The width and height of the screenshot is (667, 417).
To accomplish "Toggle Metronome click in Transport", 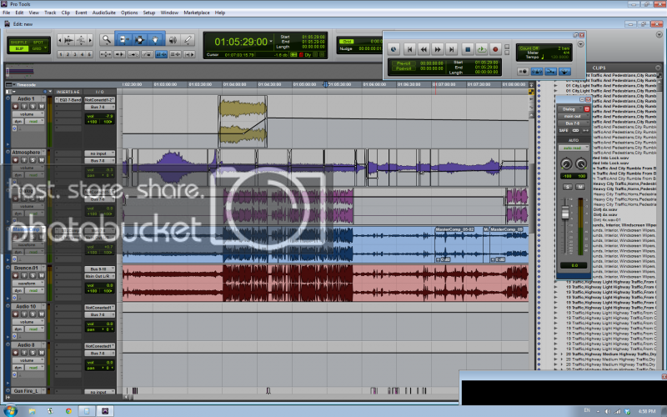I will pos(537,72).
